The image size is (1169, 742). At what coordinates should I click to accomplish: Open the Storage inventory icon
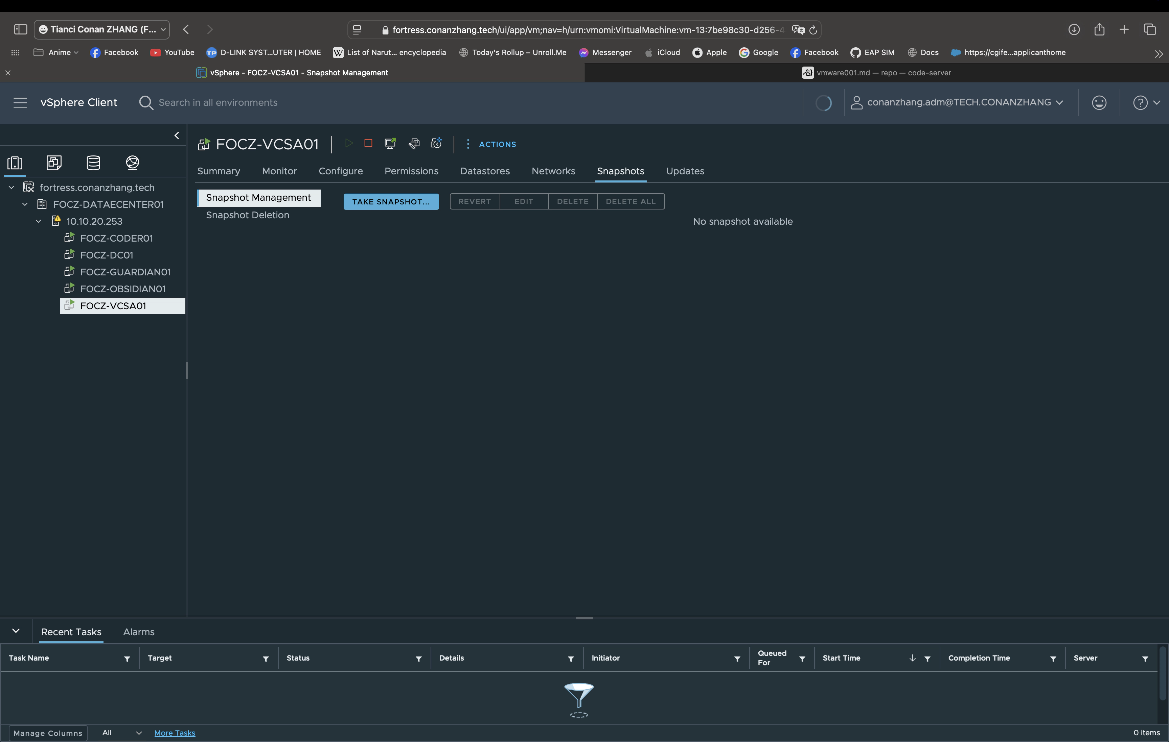[93, 163]
